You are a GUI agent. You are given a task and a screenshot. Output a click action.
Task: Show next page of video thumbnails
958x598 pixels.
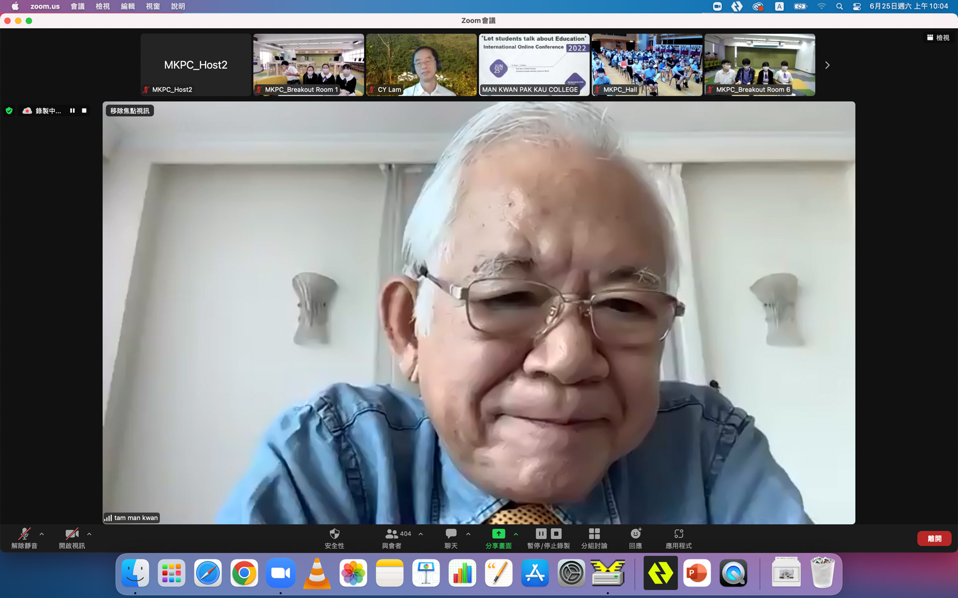tap(827, 65)
